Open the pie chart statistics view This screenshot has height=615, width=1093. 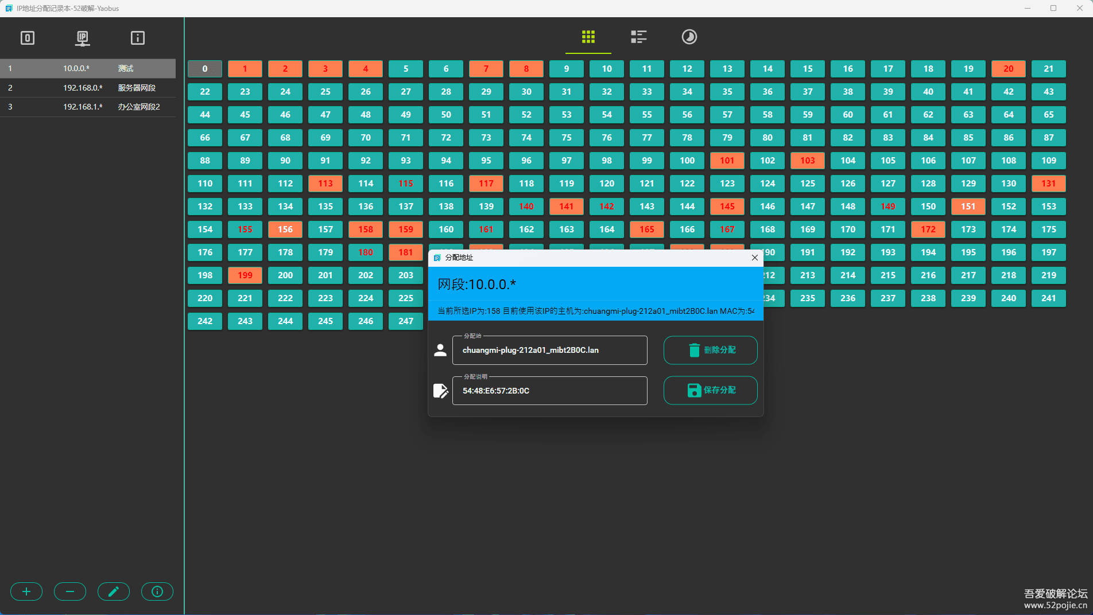coord(689,37)
